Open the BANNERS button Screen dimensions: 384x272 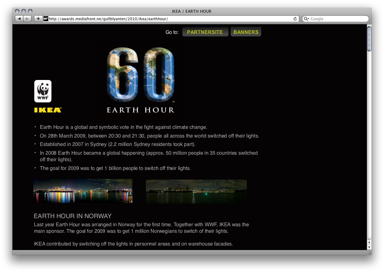tap(246, 32)
